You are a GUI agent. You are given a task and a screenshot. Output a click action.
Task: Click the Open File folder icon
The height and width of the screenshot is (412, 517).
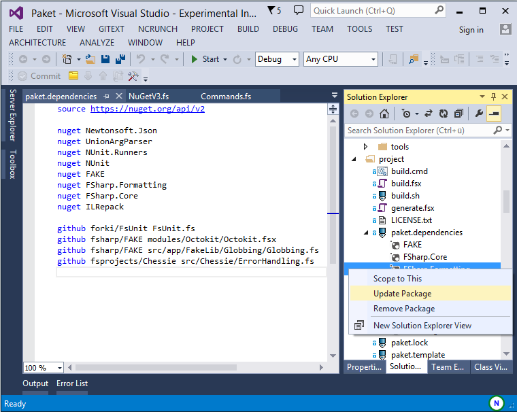coord(90,59)
